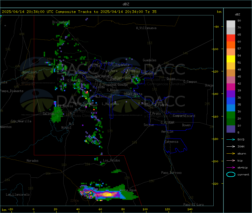Click the Divisadero map label
Viewport: 252px width, 213px height.
tap(60, 22)
